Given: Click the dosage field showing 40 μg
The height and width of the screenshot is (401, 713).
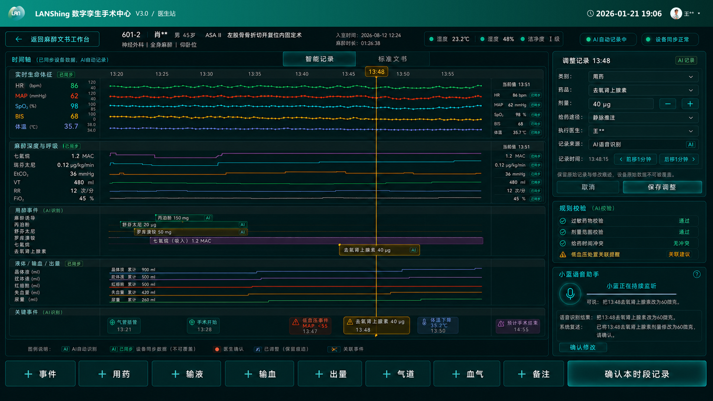Looking at the screenshot, I should tap(621, 104).
